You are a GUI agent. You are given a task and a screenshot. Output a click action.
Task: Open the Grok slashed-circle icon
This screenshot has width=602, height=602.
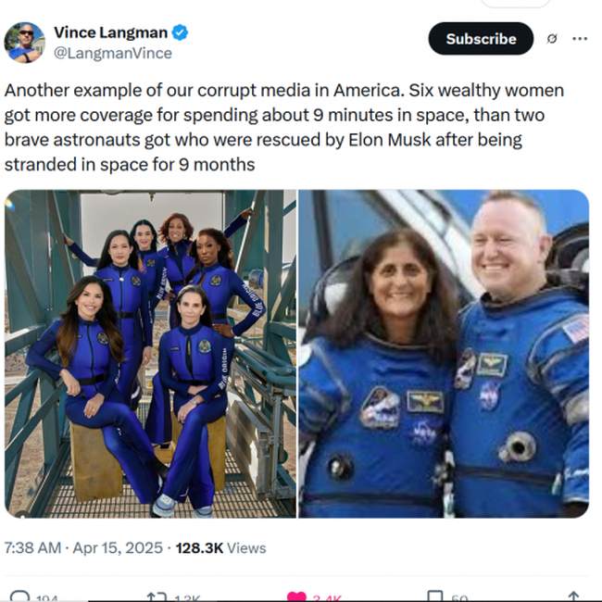(x=552, y=39)
